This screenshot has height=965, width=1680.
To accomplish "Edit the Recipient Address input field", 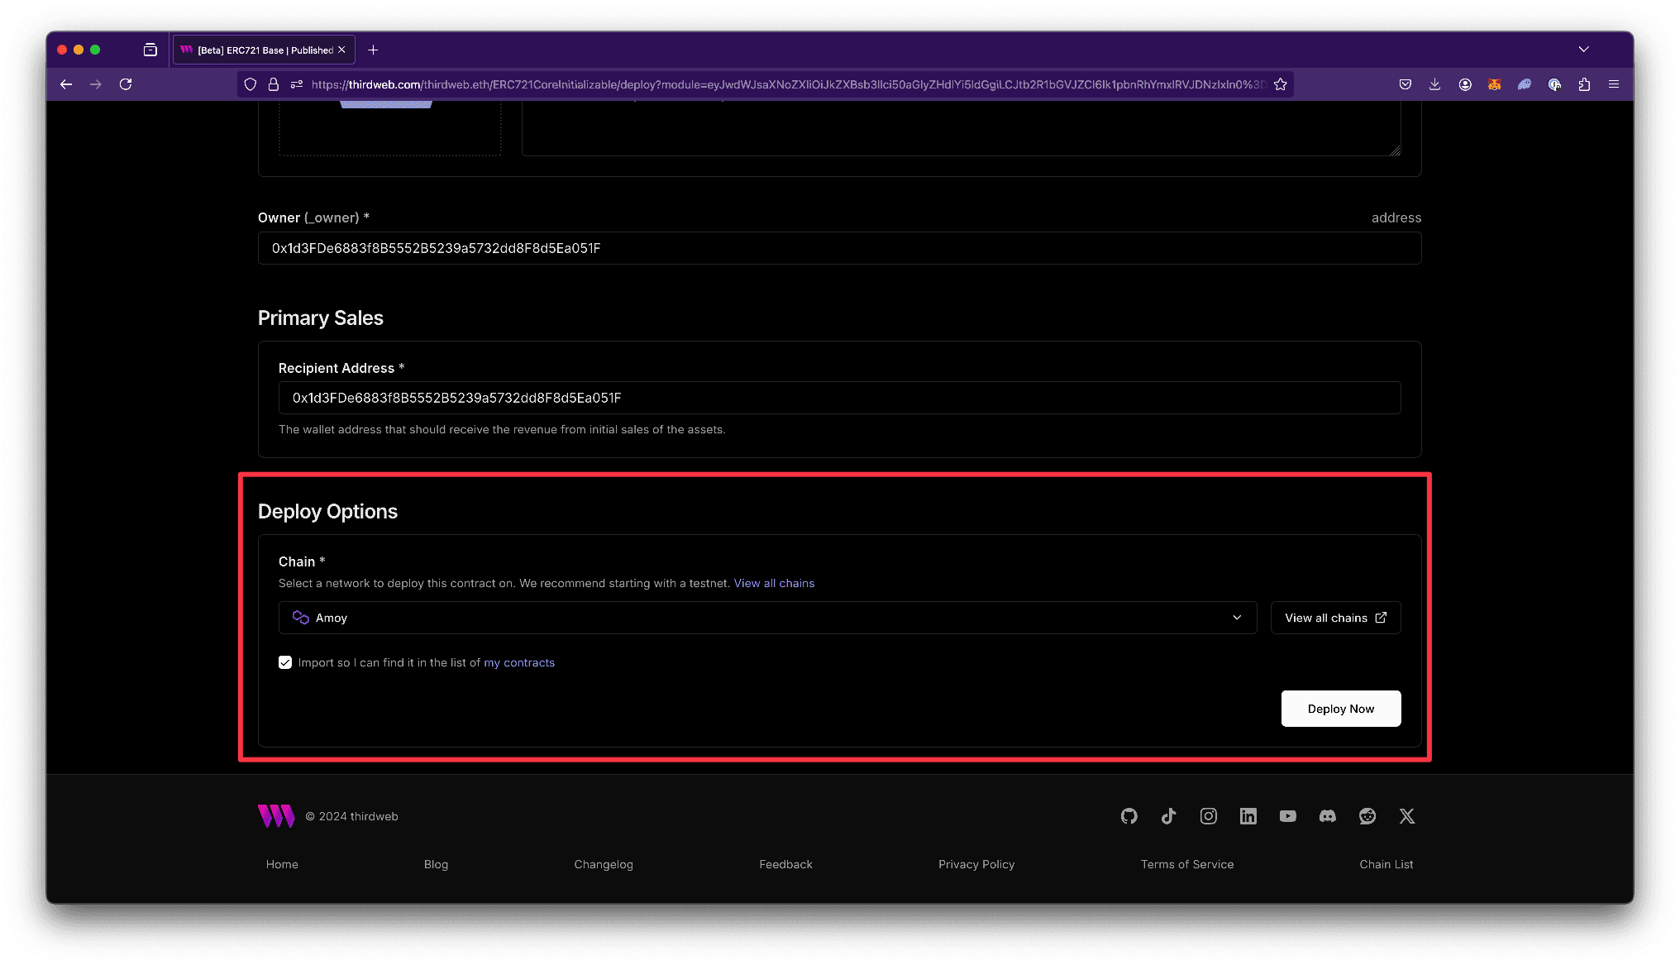I will click(839, 398).
